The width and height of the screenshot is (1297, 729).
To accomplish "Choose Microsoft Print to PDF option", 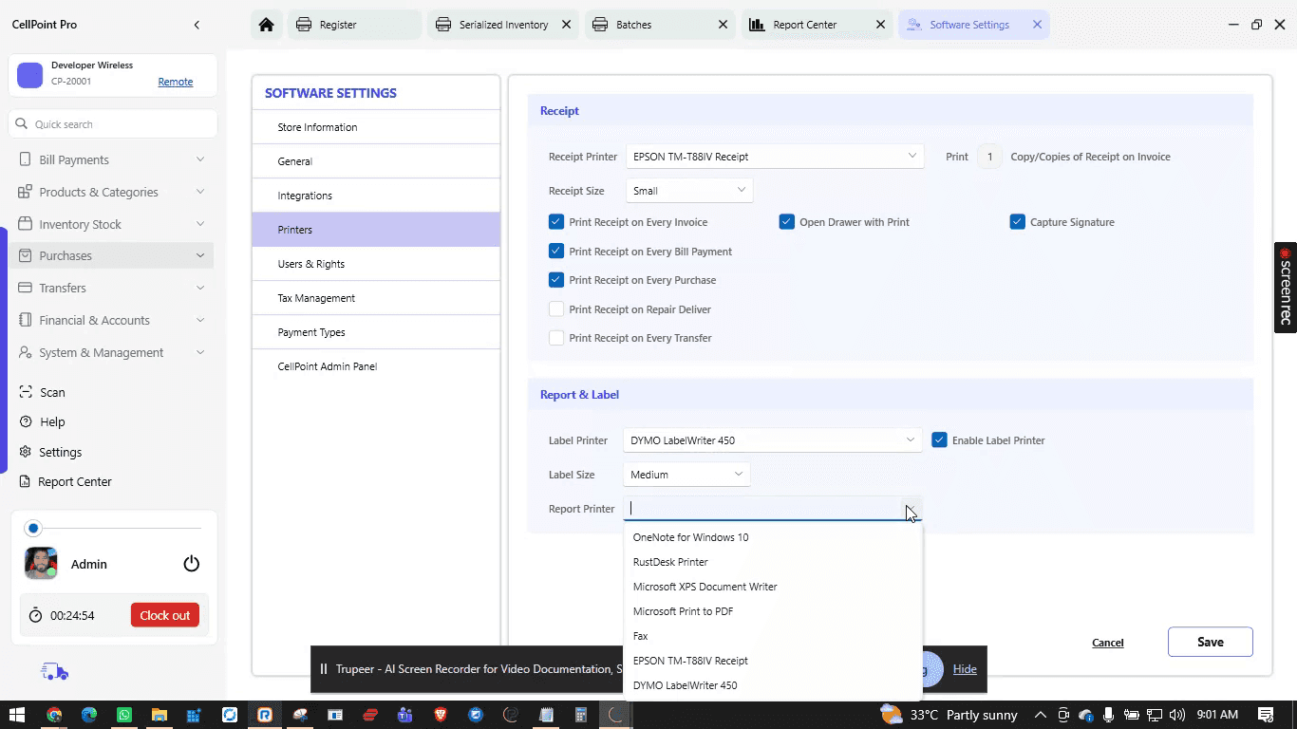I will pos(772,611).
